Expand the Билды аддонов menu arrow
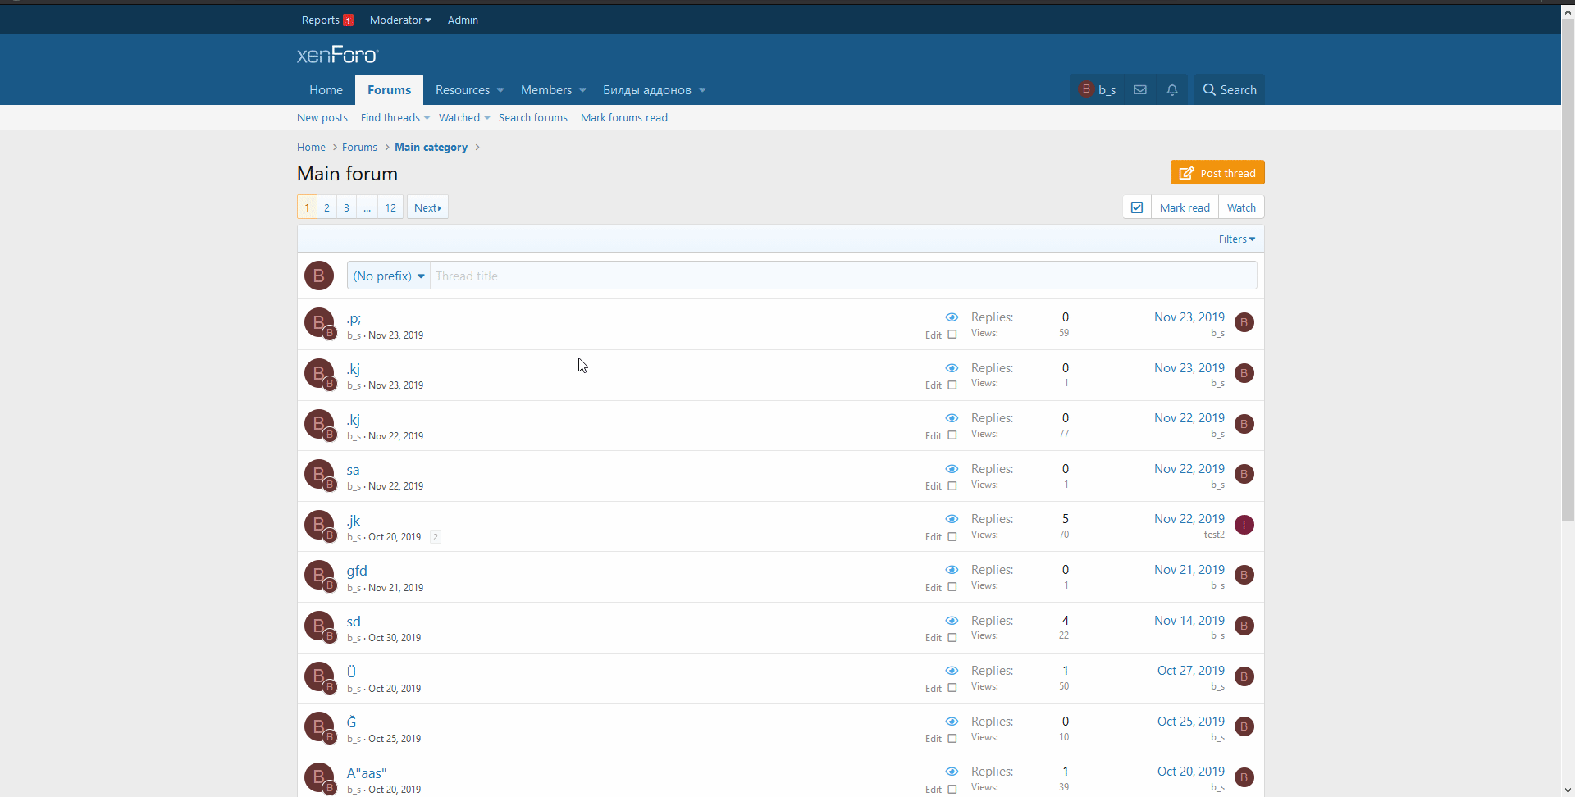Image resolution: width=1575 pixels, height=797 pixels. tap(702, 90)
